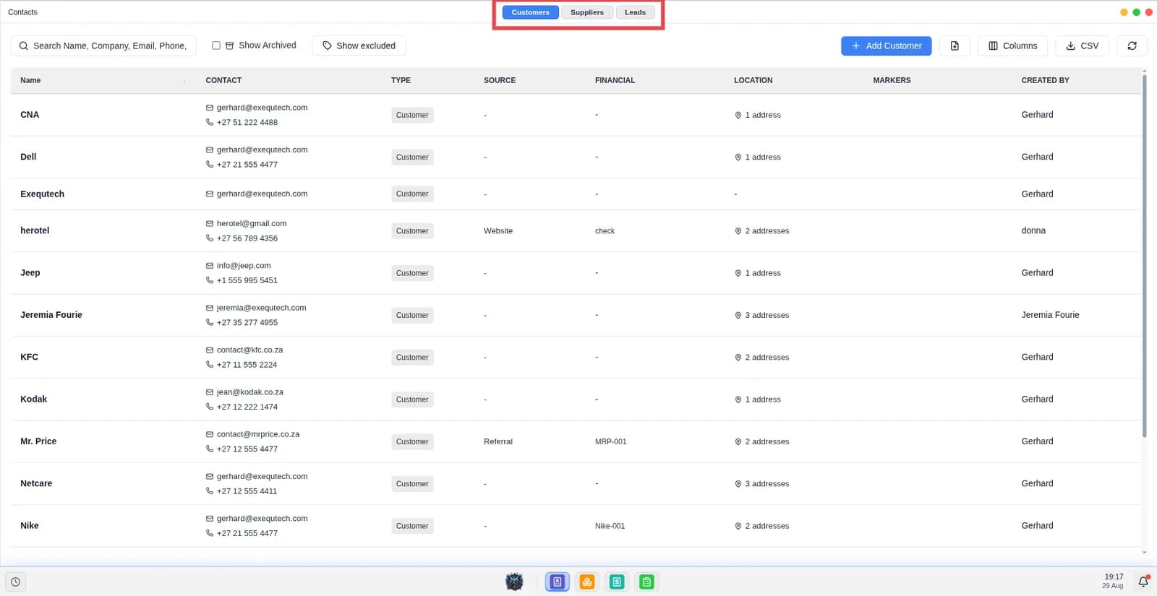Click the yellow window control dot
Image resolution: width=1157 pixels, height=596 pixels.
[1124, 12]
